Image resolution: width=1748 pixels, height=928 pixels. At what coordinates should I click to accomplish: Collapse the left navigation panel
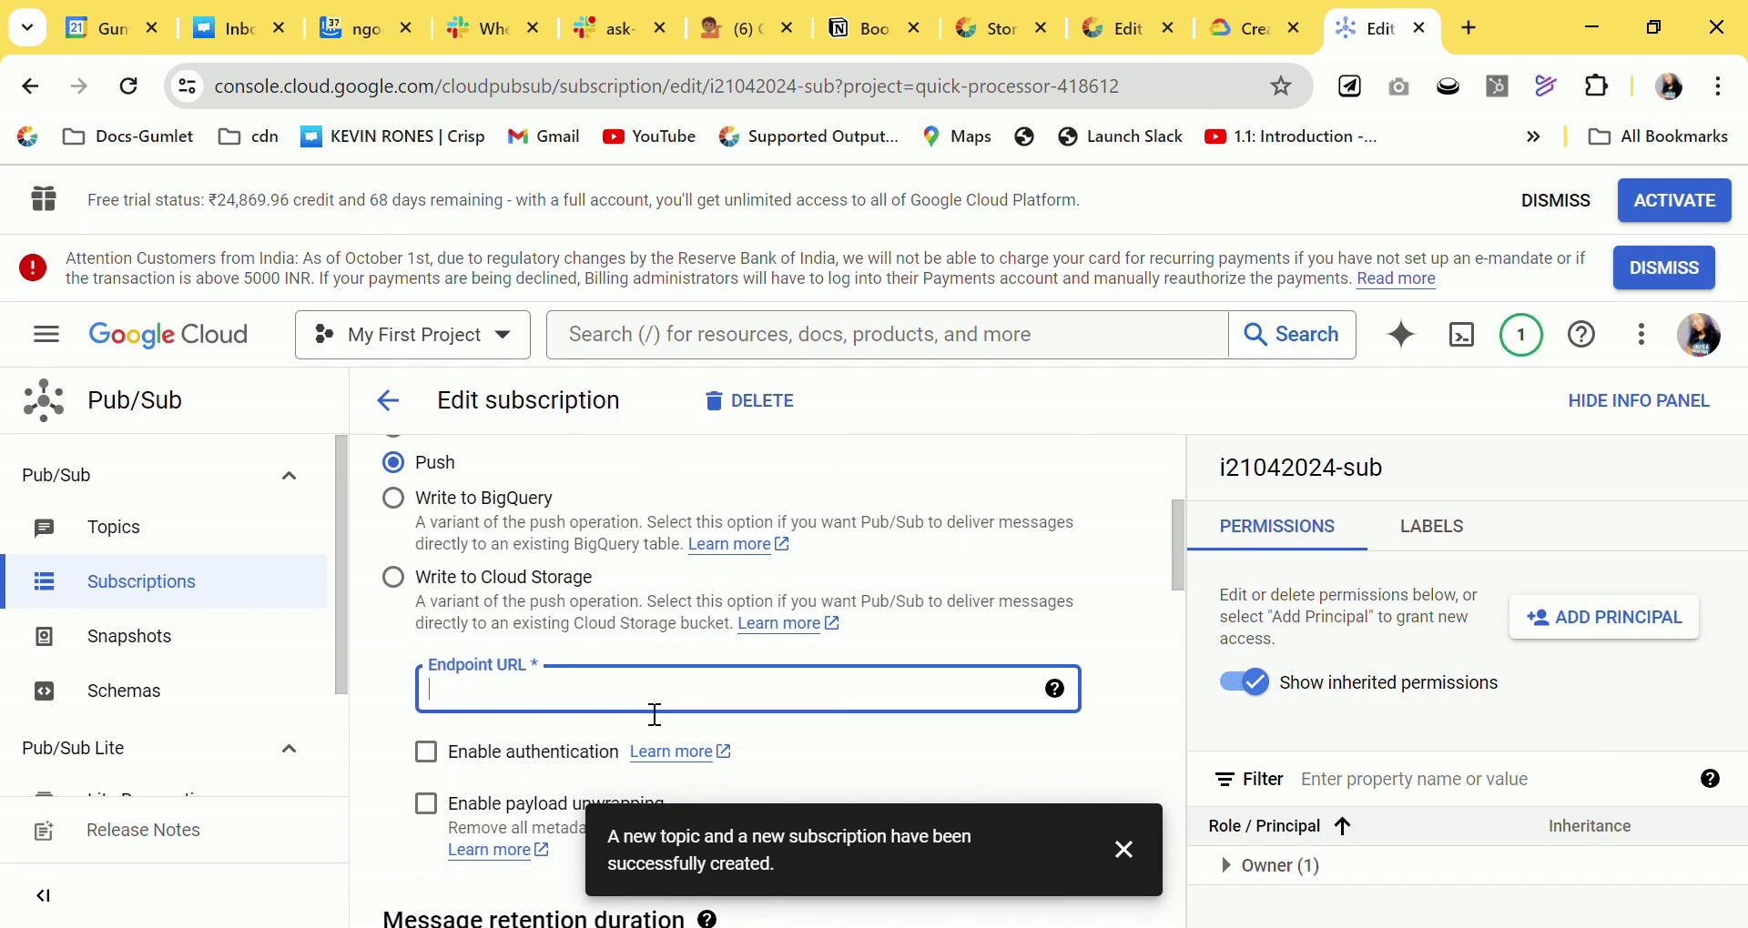[43, 896]
